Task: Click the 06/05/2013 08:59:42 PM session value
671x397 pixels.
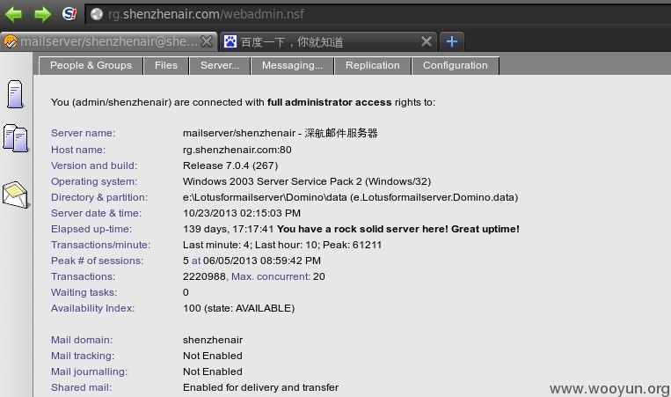Action: click(x=262, y=261)
